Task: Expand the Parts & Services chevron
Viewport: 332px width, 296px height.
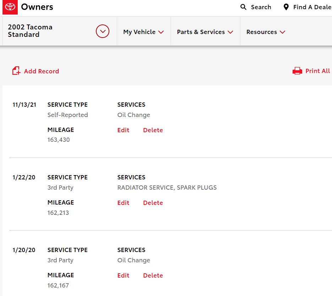Action: point(230,32)
